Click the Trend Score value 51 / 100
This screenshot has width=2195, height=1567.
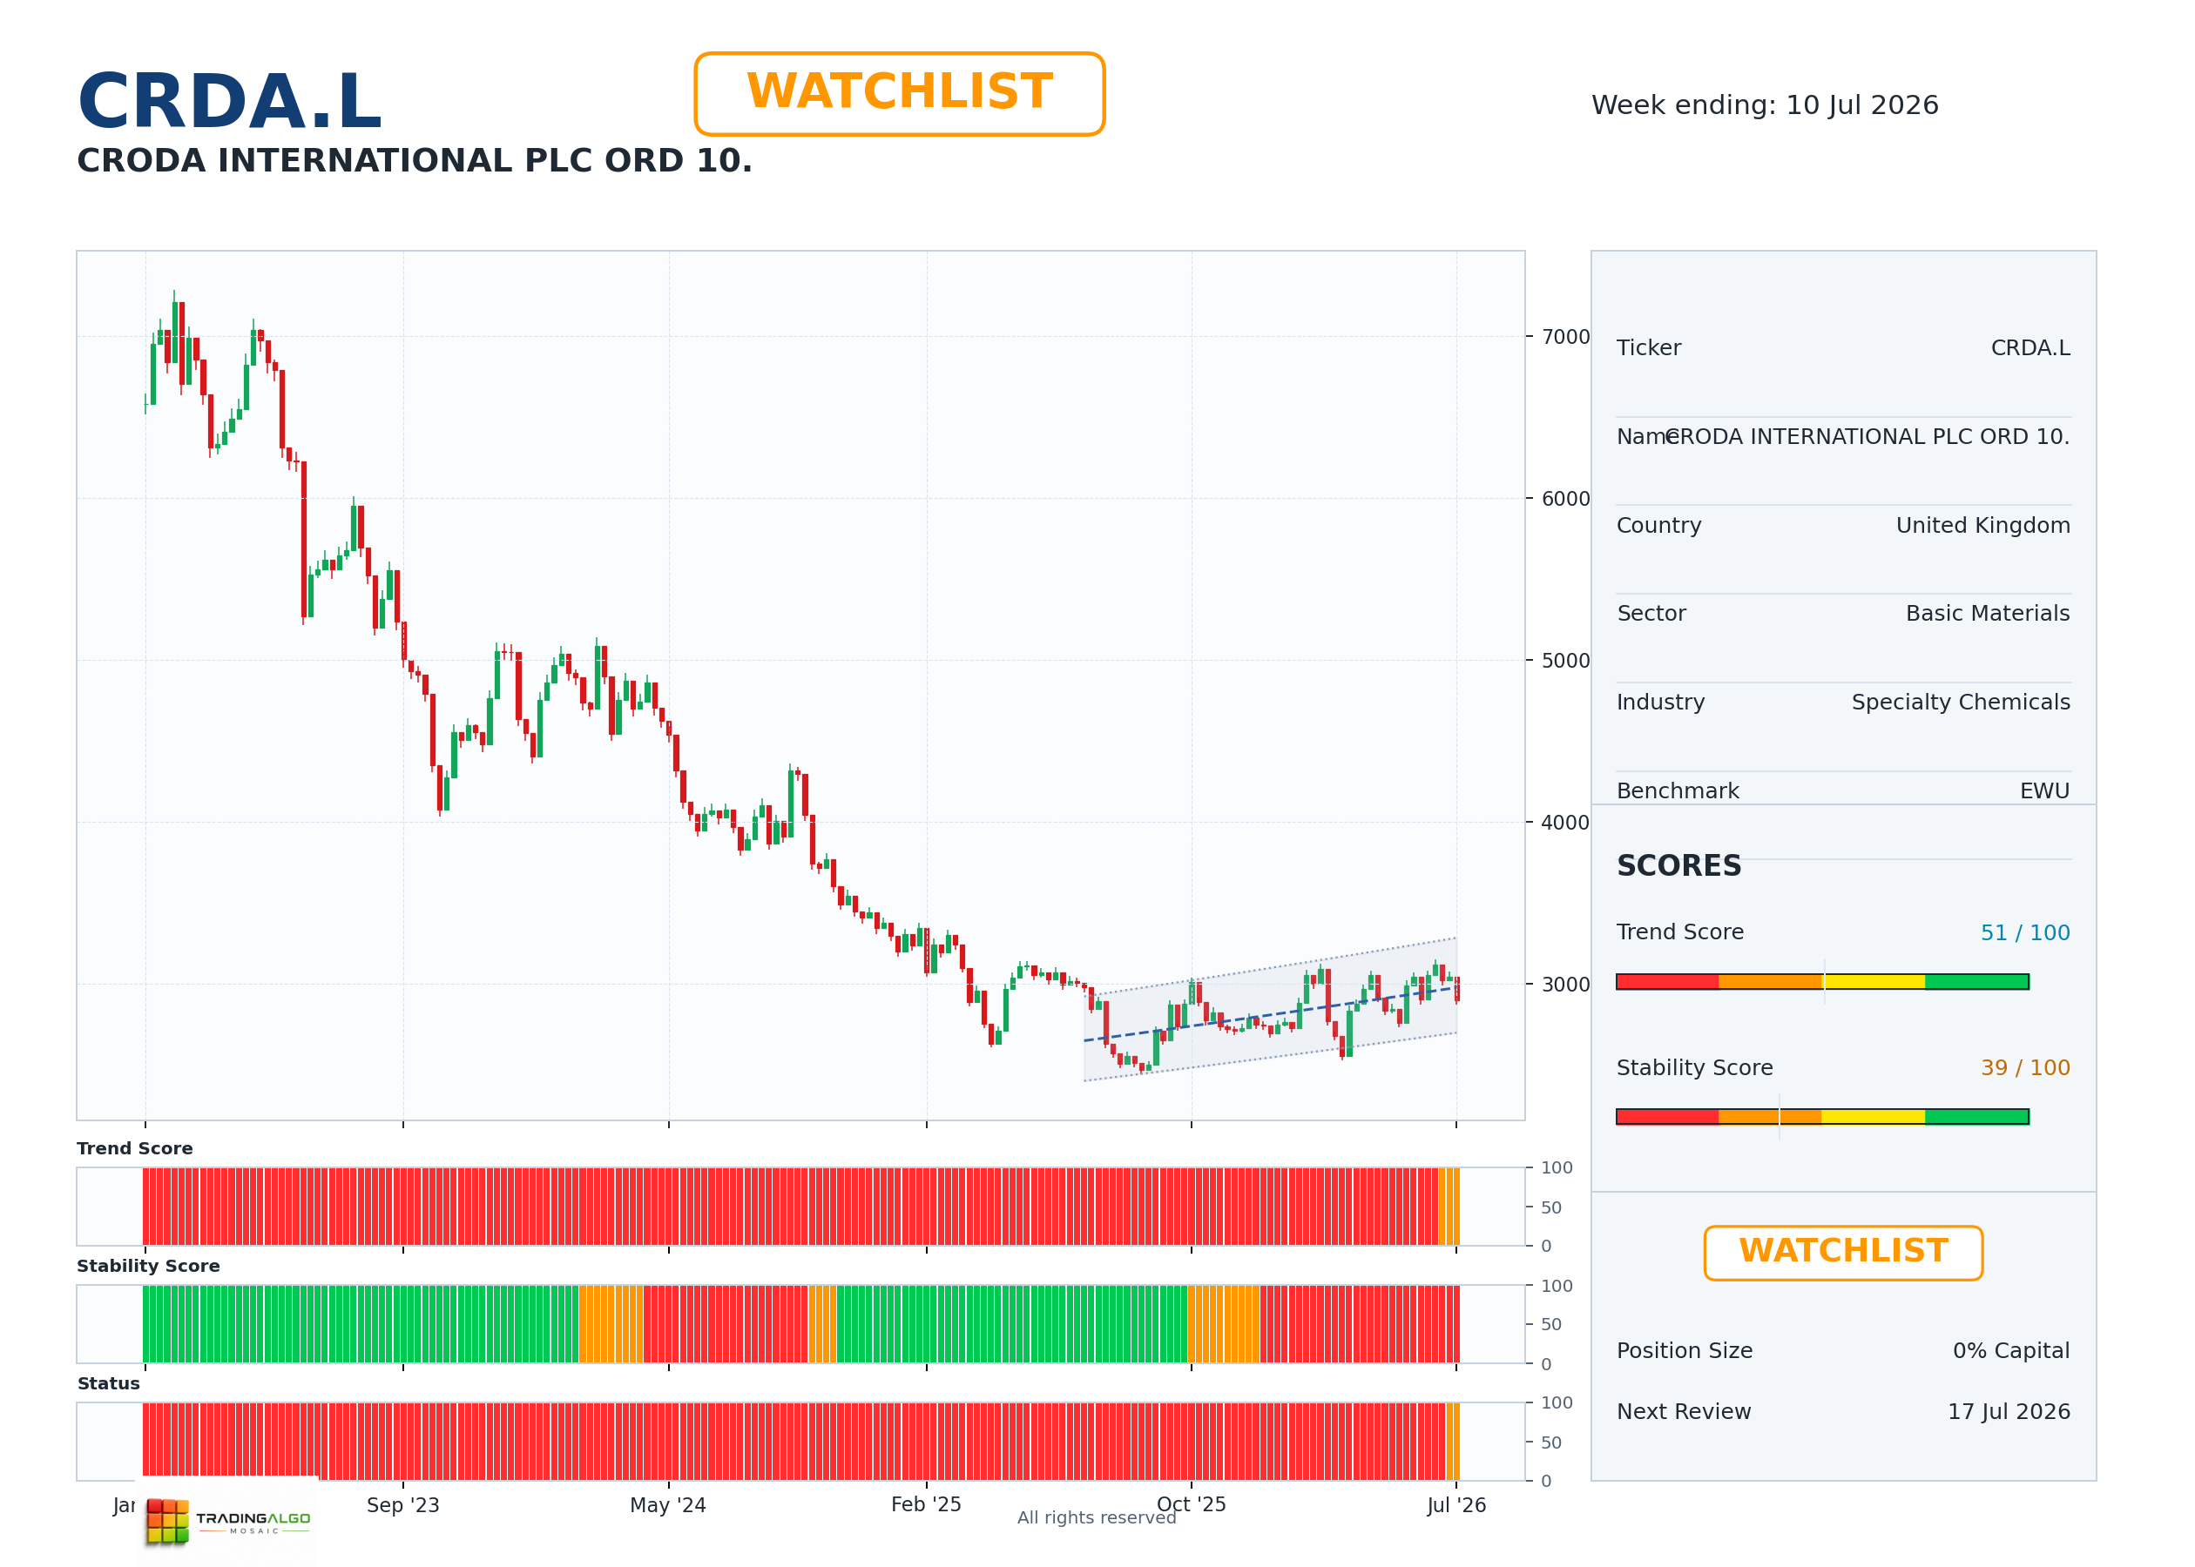(2025, 933)
